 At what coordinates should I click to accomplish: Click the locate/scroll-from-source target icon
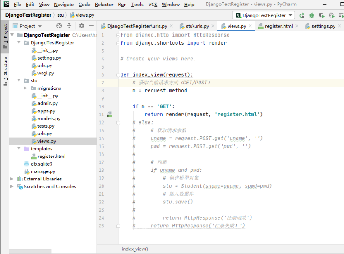click(x=59, y=26)
